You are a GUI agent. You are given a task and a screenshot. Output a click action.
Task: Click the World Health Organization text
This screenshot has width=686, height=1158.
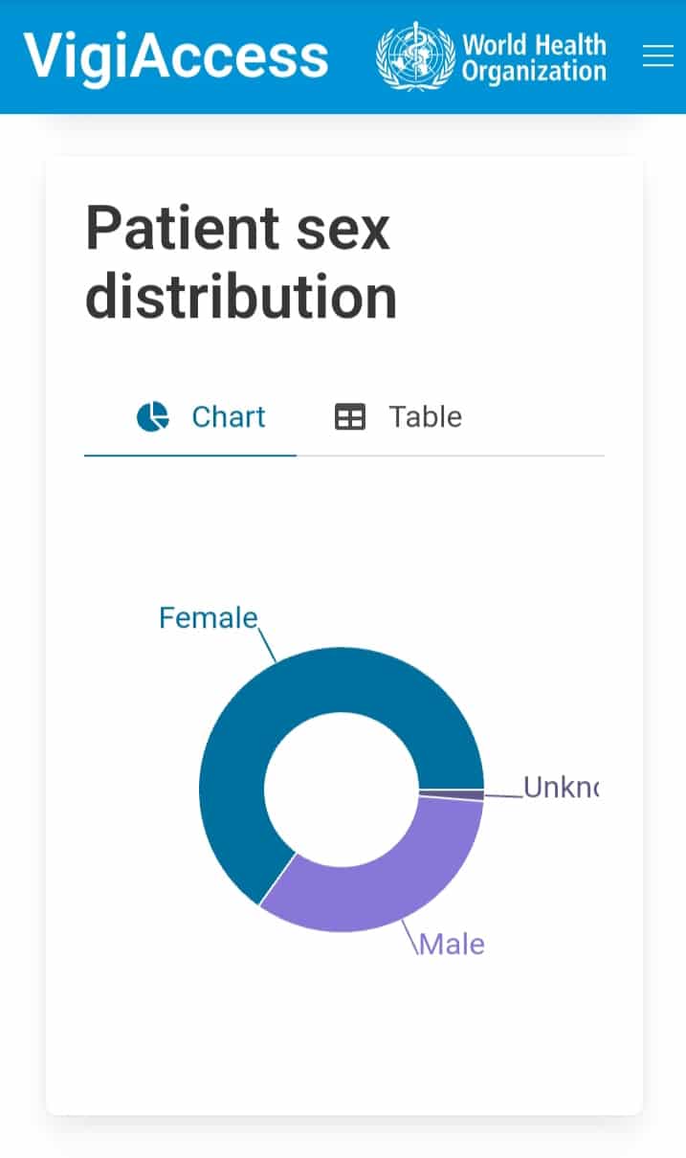tap(534, 58)
